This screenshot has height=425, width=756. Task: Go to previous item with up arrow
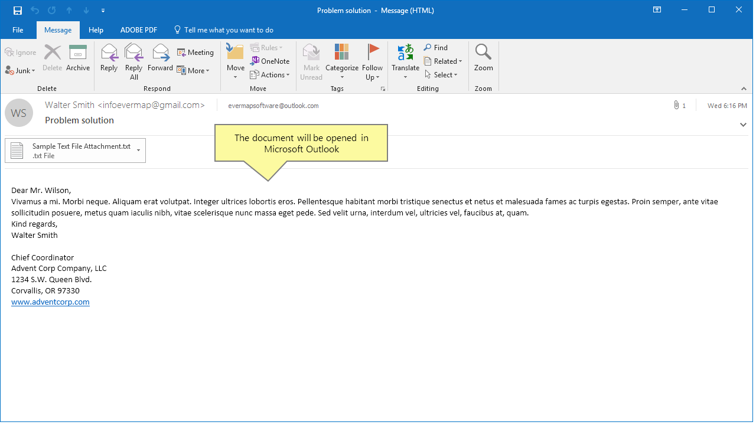pyautogui.click(x=69, y=10)
